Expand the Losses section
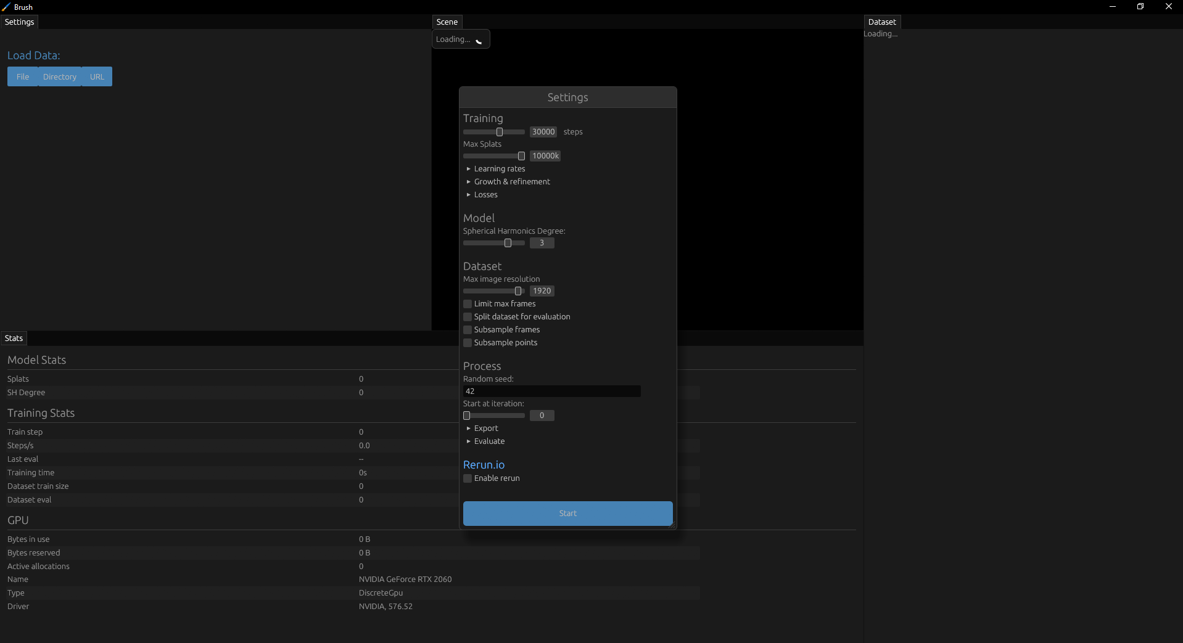 coord(486,194)
